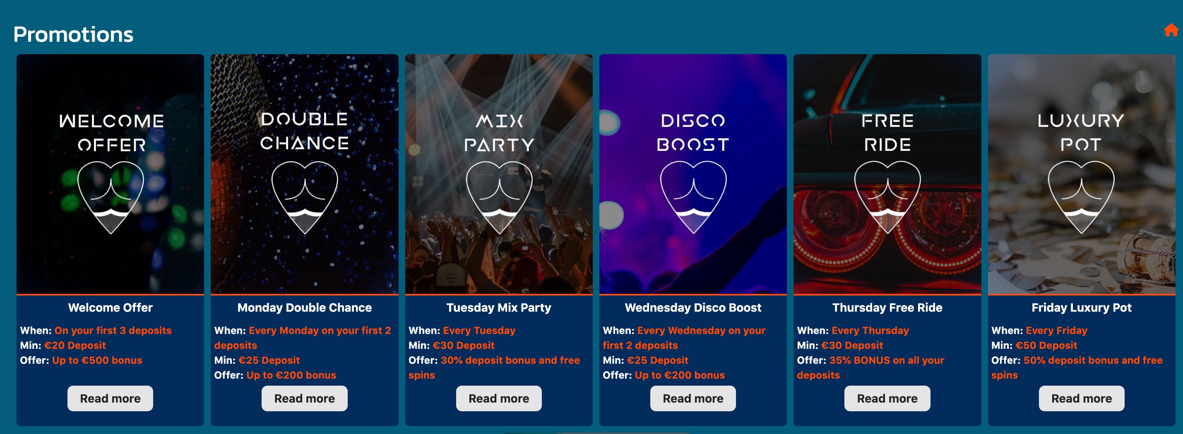Click the heart logo on Mix Party banner
Viewport: 1183px width, 434px height.
click(x=499, y=197)
